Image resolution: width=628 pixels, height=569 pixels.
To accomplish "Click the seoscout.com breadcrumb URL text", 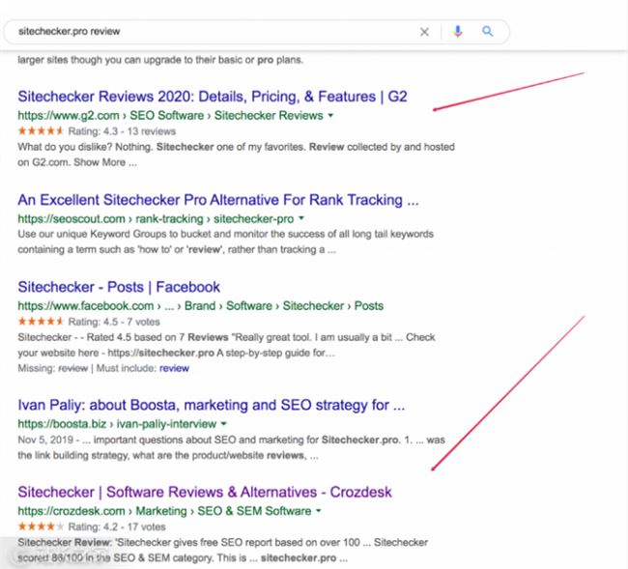I will 156,218.
